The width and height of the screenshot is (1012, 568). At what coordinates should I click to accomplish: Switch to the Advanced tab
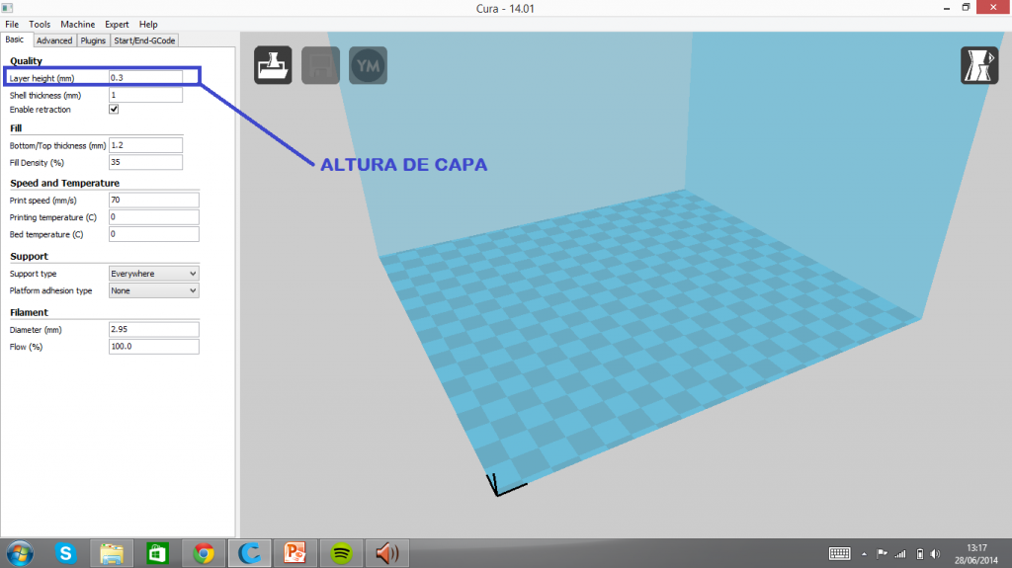coord(54,41)
